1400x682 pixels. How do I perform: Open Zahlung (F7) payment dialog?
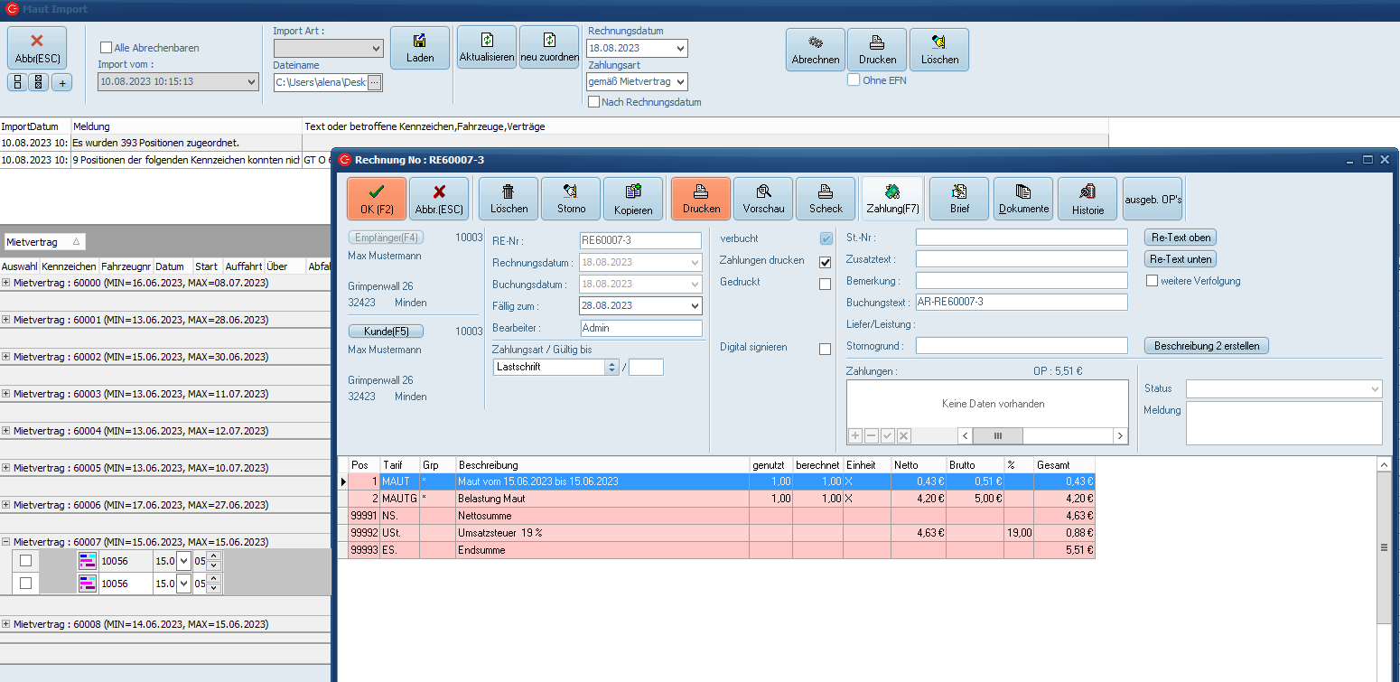click(891, 199)
